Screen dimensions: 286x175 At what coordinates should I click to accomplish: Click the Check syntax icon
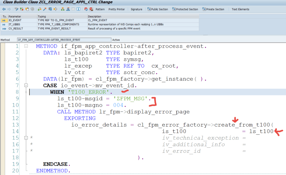click(x=39, y=9)
